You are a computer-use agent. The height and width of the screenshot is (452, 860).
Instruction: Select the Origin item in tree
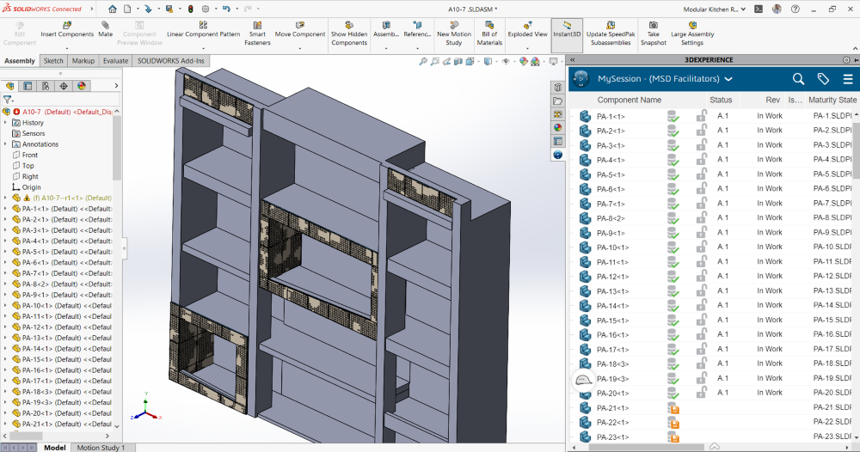click(x=31, y=187)
